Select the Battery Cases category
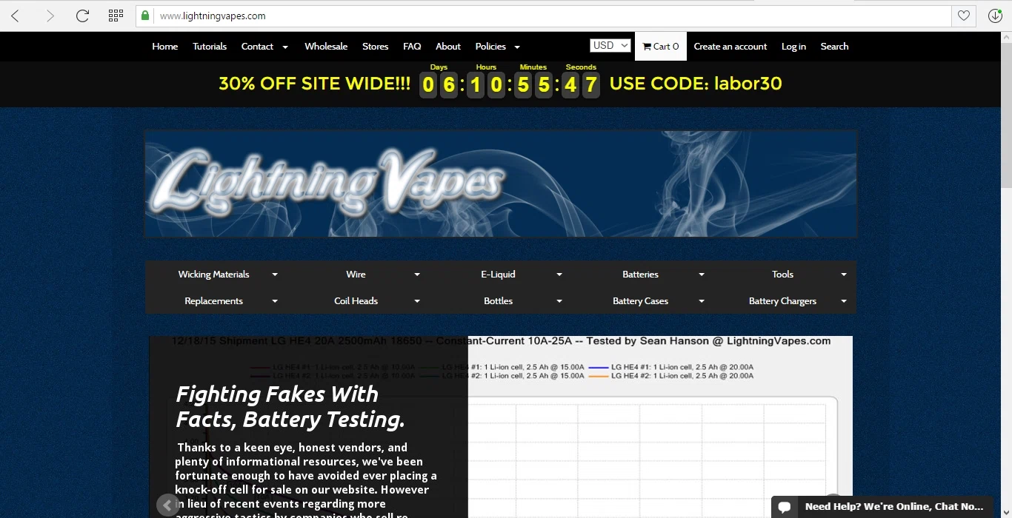 [640, 301]
